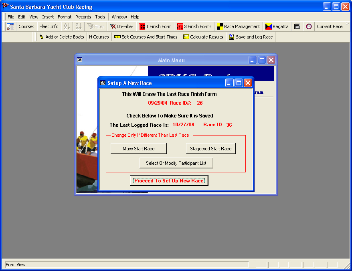Image resolution: width=352 pixels, height=271 pixels.
Task: Click Setup A New Race title icon
Action: click(x=103, y=83)
